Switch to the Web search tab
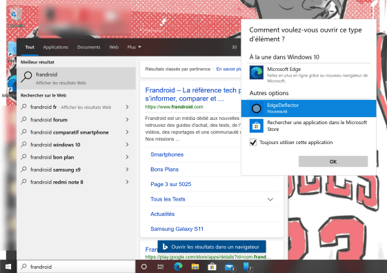387x273 pixels. 114,47
